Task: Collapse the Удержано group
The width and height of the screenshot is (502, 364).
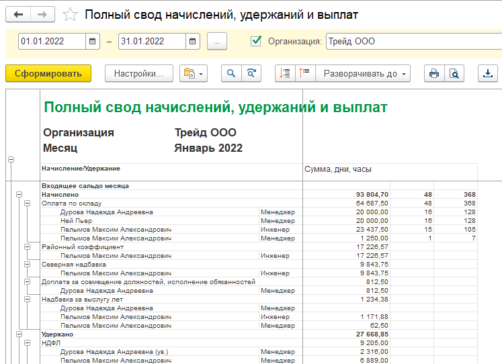Action: click(19, 334)
